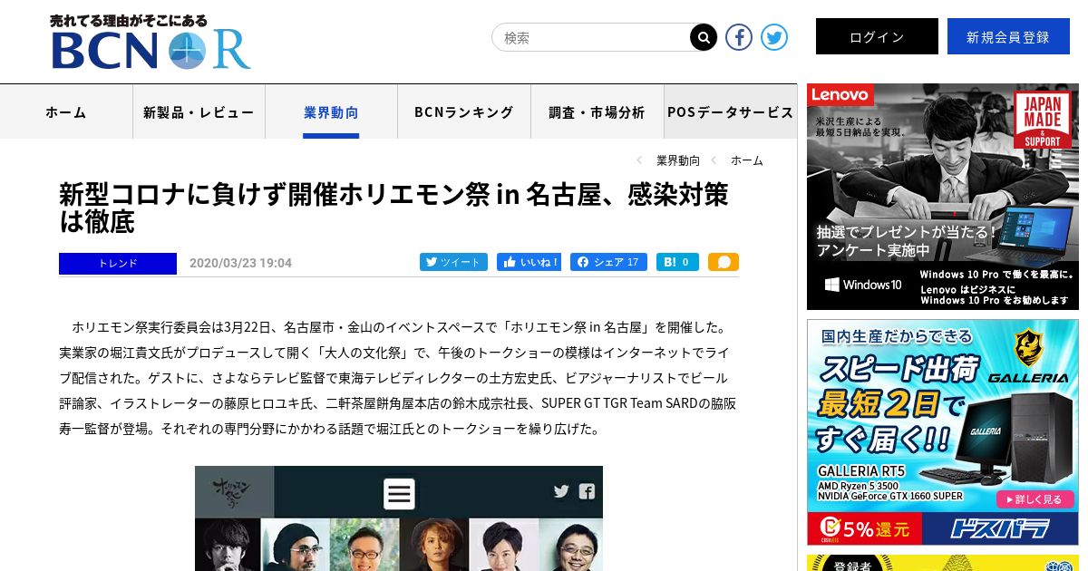Click the date 2020/03/23 19:04
The height and width of the screenshot is (571, 1088).
pyautogui.click(x=240, y=263)
